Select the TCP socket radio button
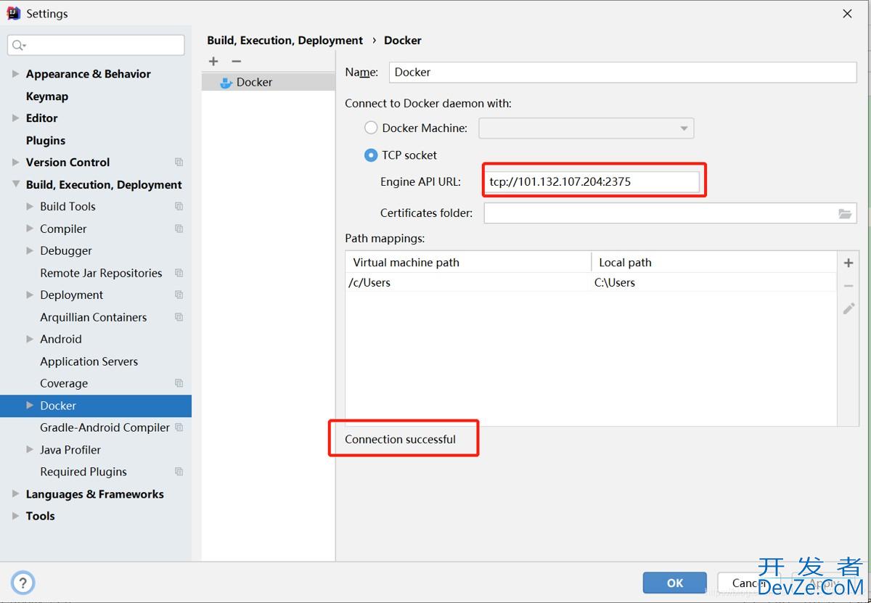The height and width of the screenshot is (603, 871). click(x=371, y=155)
